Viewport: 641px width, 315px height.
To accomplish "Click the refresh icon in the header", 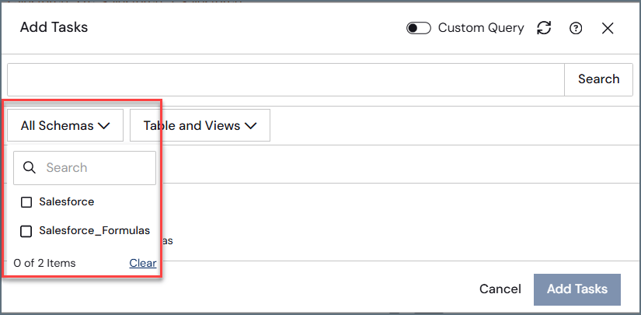I will (x=544, y=28).
